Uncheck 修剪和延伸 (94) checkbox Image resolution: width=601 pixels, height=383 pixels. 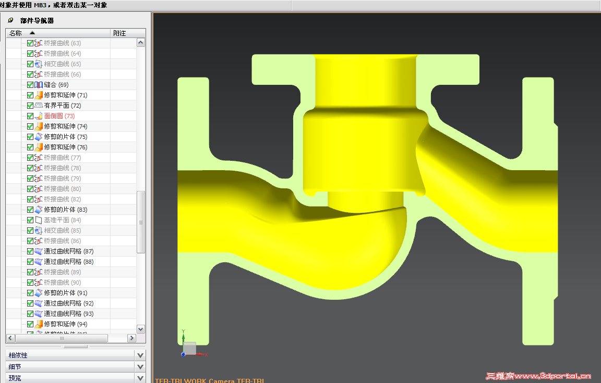tap(30, 324)
